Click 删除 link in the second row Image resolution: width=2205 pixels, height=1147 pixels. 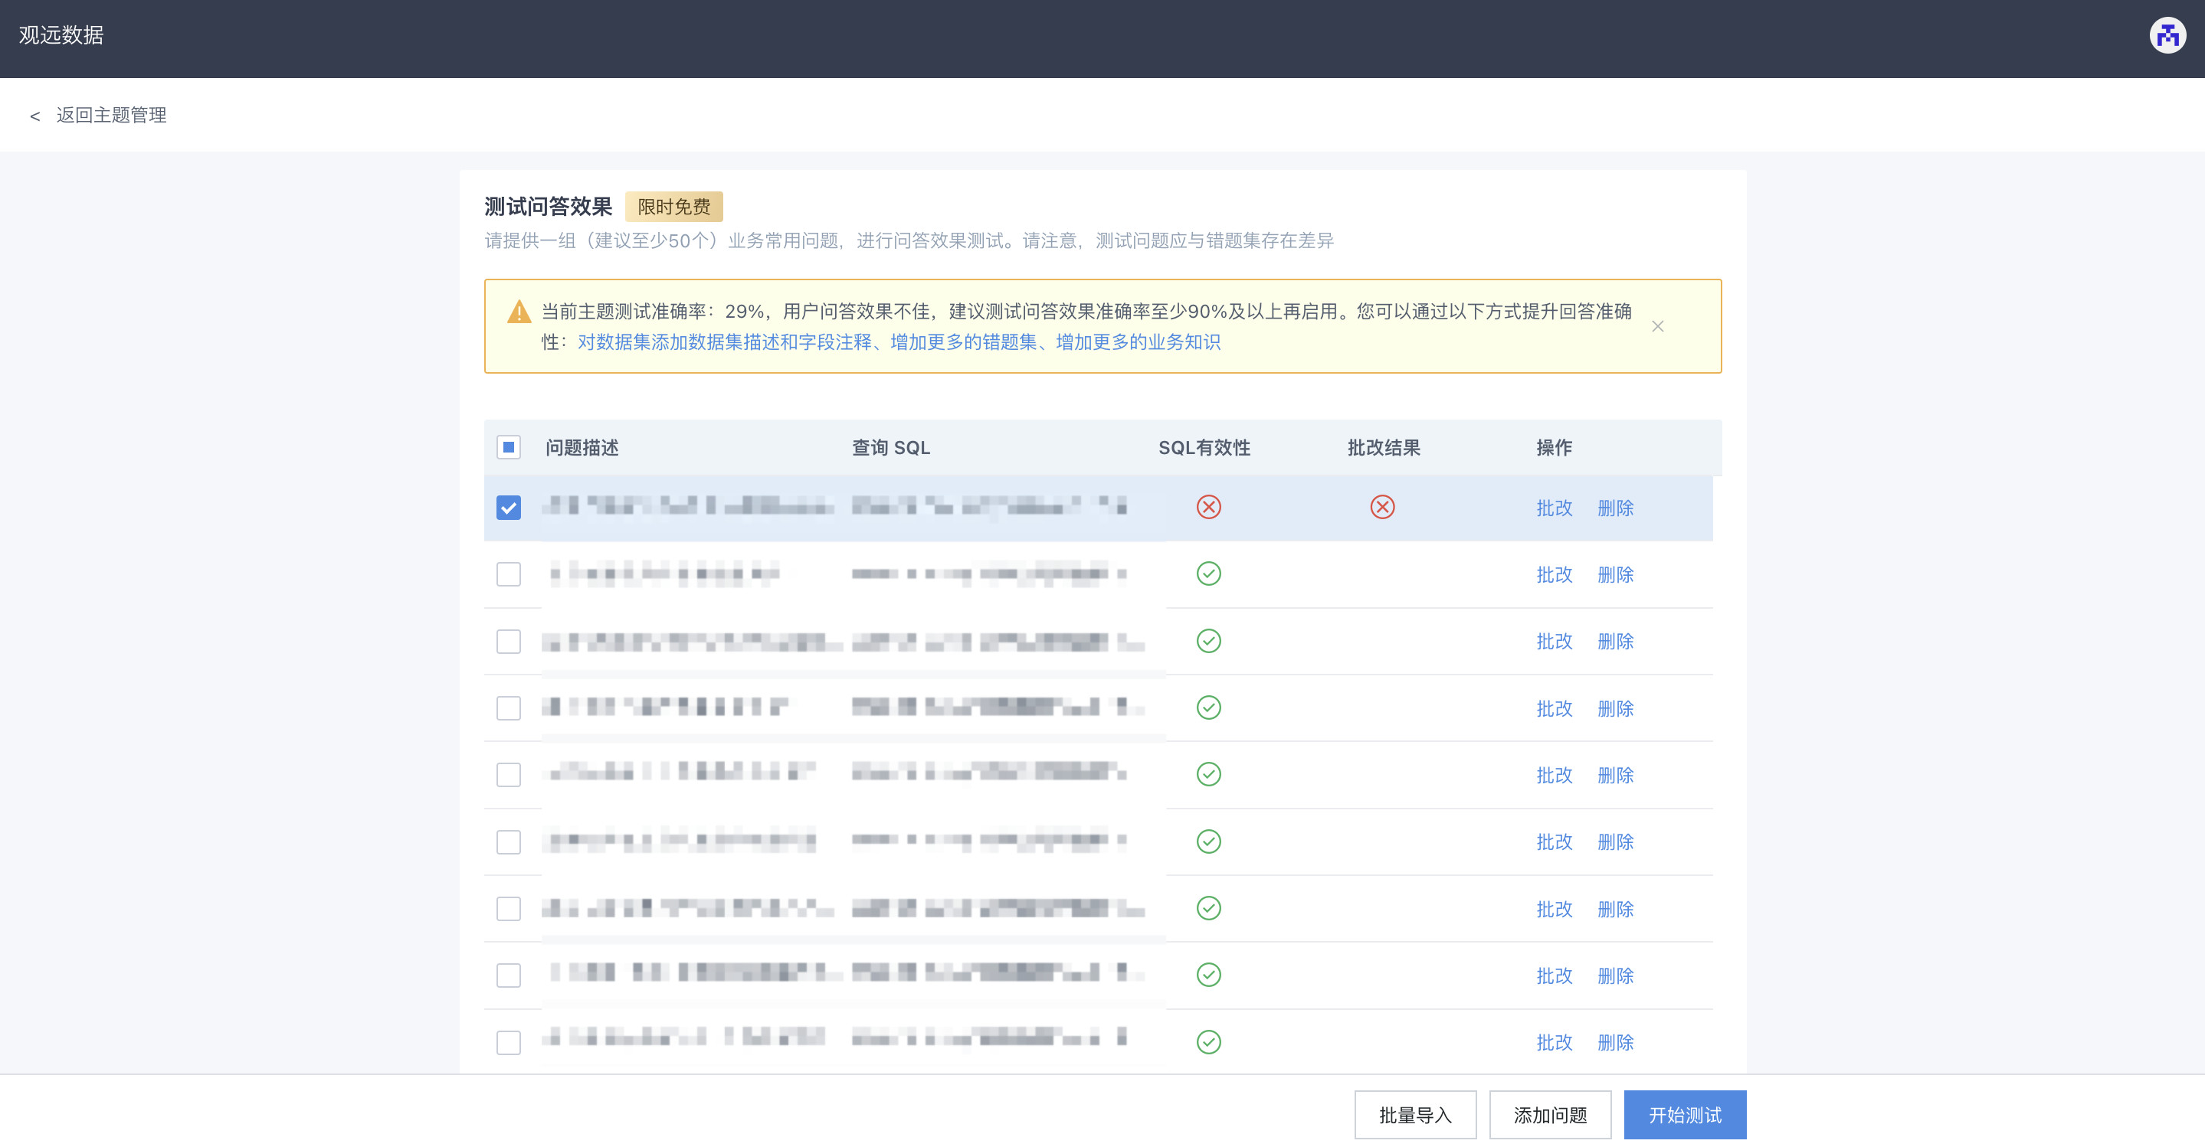click(1615, 575)
